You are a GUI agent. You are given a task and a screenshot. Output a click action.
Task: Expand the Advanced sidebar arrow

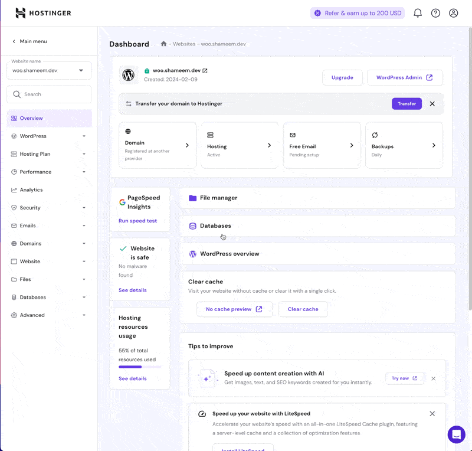coord(84,315)
